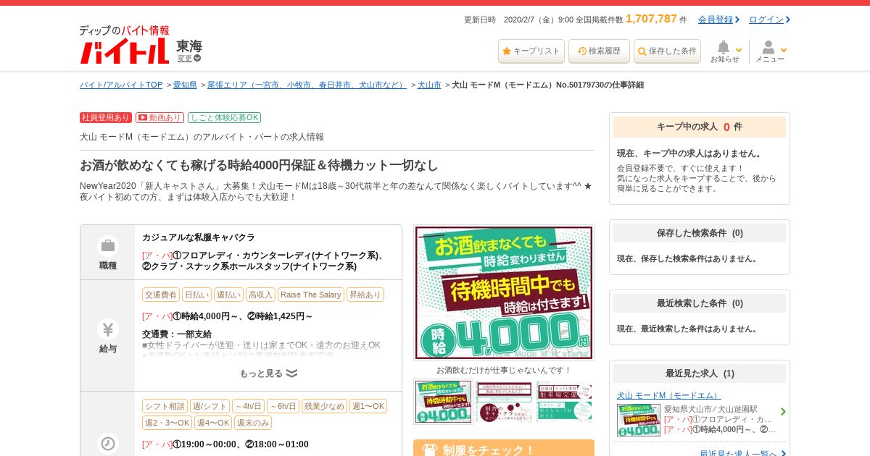870x456 pixels.
Task: Click the large 時給4,000円 main photo
Action: click(x=504, y=292)
